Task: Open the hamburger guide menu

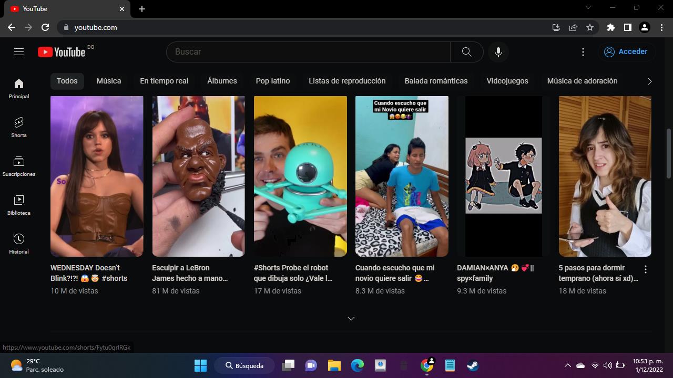Action: pos(19,51)
